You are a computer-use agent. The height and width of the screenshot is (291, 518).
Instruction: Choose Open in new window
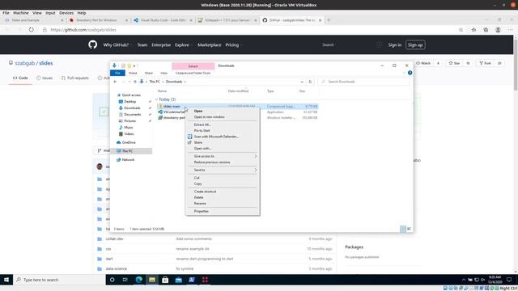click(209, 116)
